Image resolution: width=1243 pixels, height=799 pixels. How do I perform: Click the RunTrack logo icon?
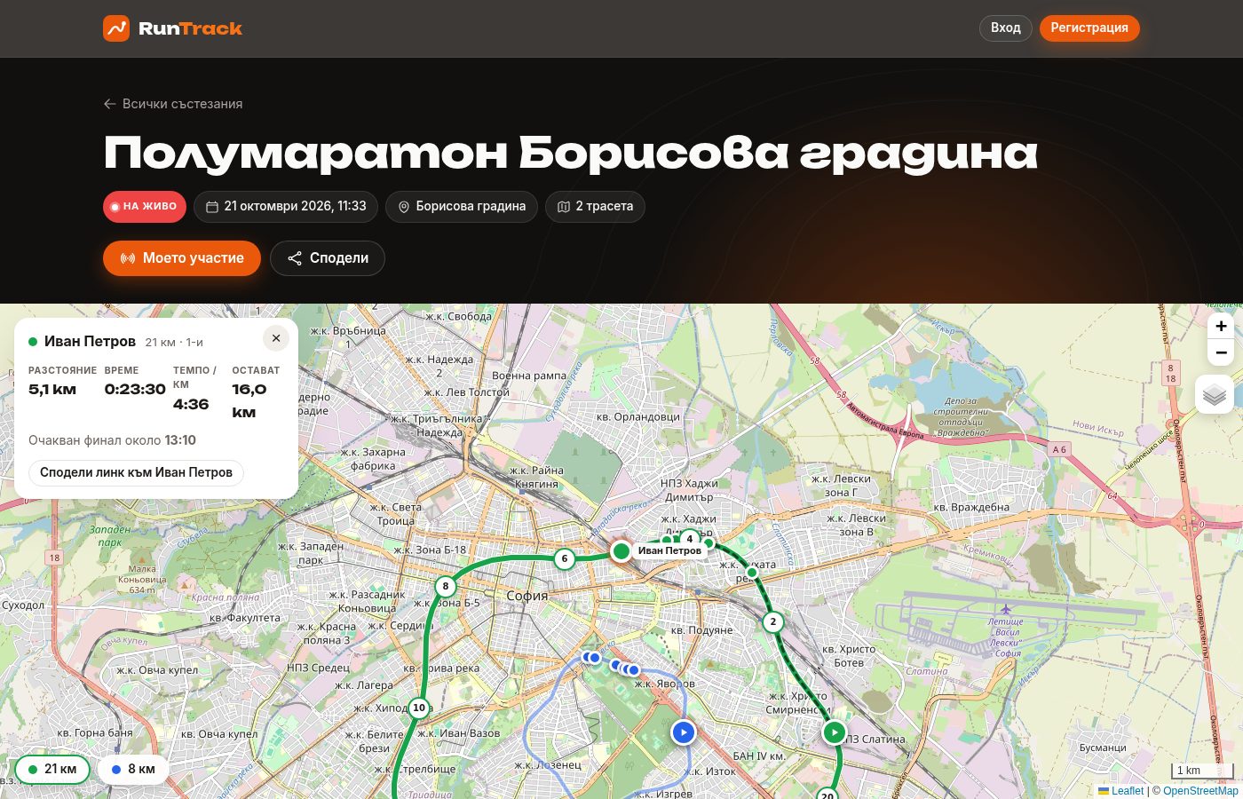coord(116,28)
